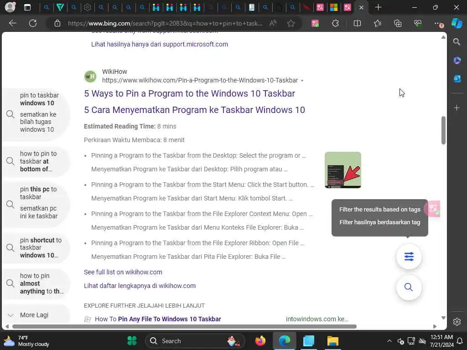Open the notification bell

pyautogui.click(x=460, y=341)
